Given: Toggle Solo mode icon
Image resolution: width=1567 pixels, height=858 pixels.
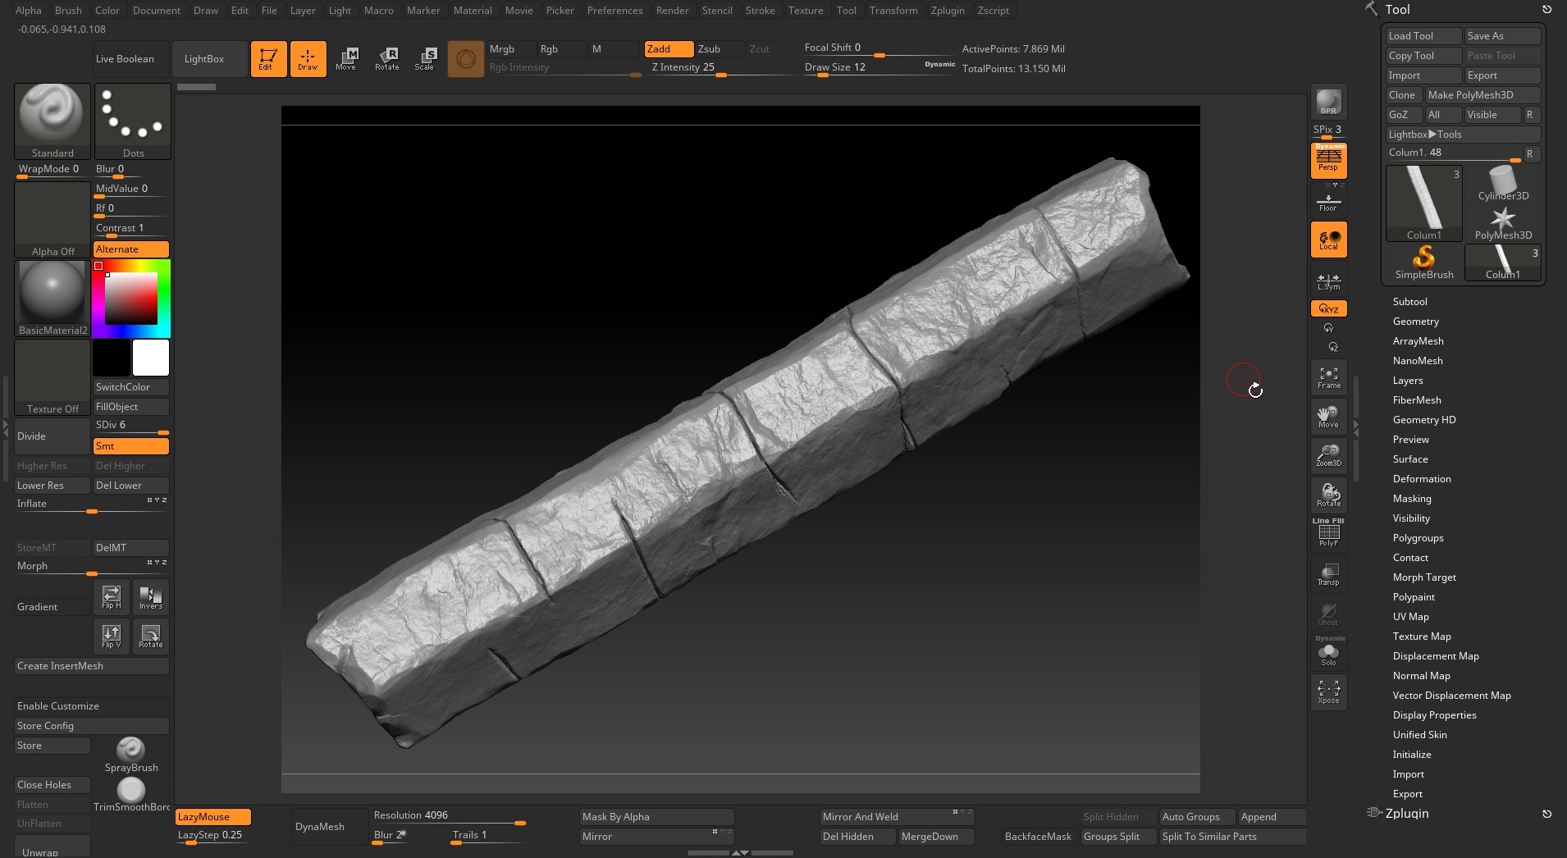Looking at the screenshot, I should point(1328,653).
